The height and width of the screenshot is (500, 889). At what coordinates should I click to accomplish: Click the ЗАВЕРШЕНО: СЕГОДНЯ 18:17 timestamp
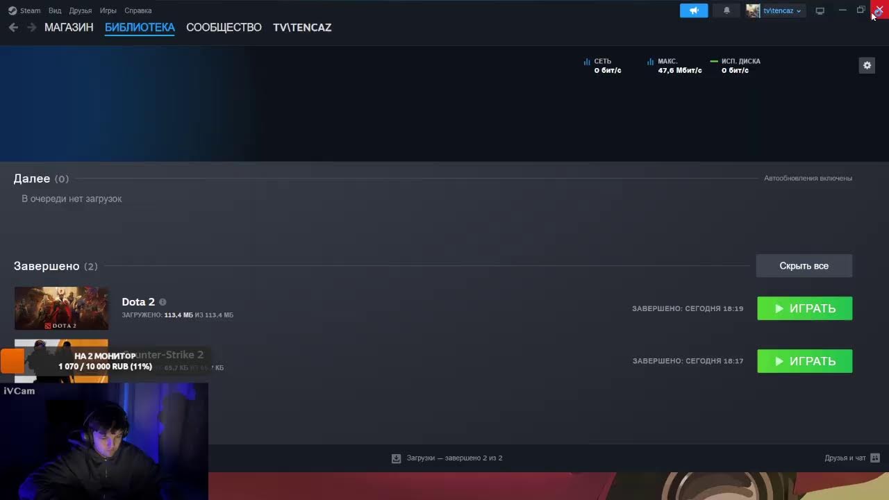688,361
